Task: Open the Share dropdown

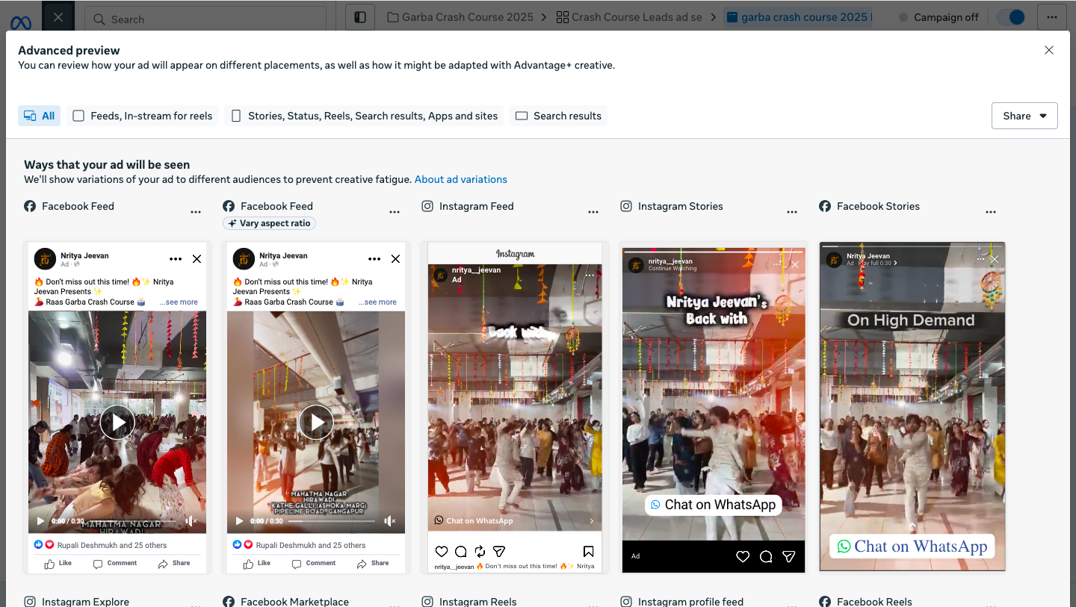Action: coord(1024,116)
